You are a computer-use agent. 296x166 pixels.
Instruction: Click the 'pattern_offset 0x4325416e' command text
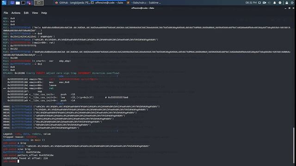pos(35,155)
